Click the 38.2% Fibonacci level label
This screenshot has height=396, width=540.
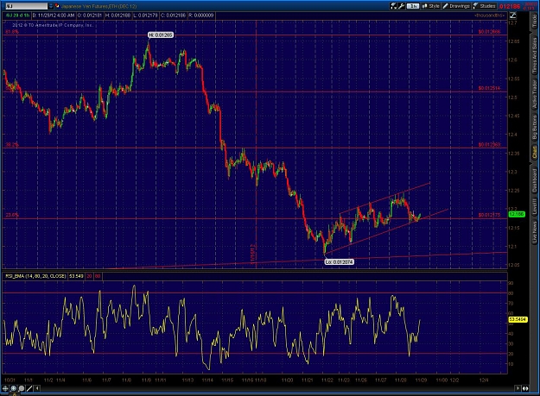[x=12, y=145]
